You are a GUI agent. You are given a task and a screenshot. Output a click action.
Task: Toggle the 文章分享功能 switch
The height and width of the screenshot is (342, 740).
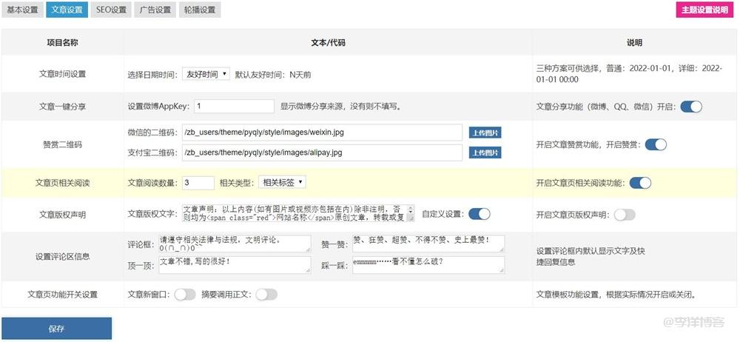690,107
